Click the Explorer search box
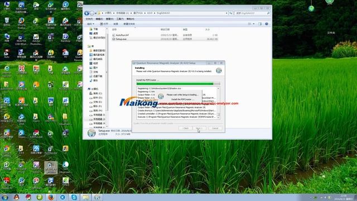The width and height of the screenshot is (357, 201). [252, 13]
